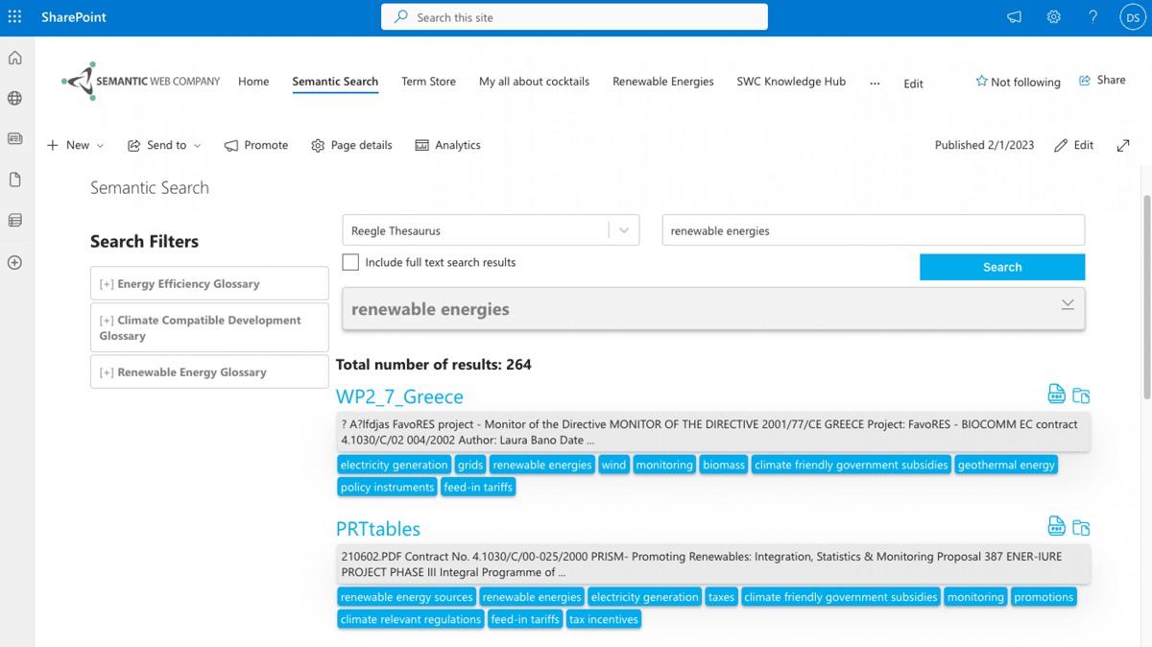Expand the renewable energies concept panel

pos(1067,305)
